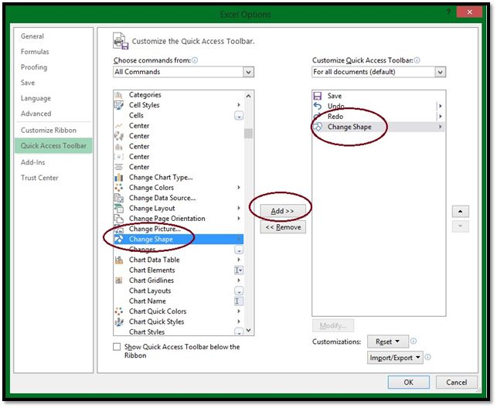Click the commands list scrollbar thumb
497x408 pixels.
point(249,134)
